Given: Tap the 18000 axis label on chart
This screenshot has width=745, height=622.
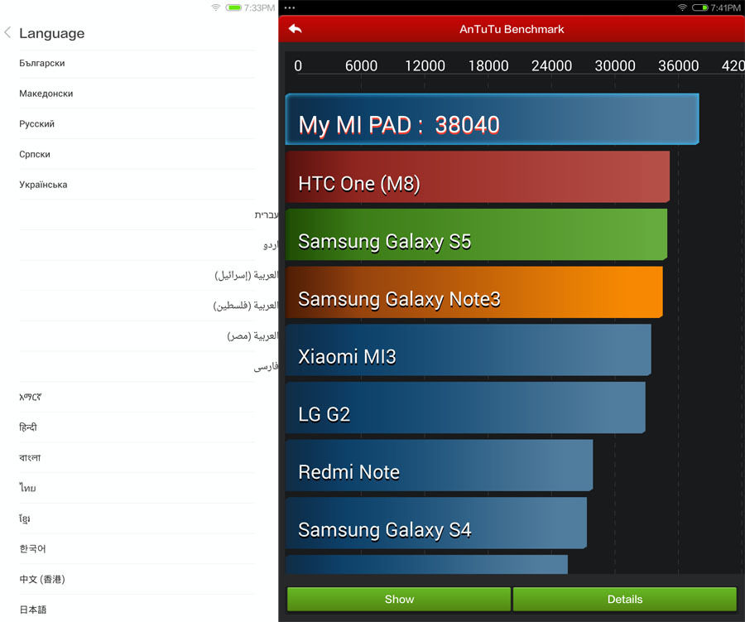Looking at the screenshot, I should click(488, 65).
